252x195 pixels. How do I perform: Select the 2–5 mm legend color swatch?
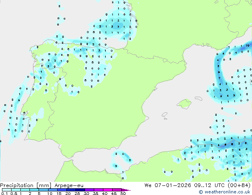click(34, 190)
